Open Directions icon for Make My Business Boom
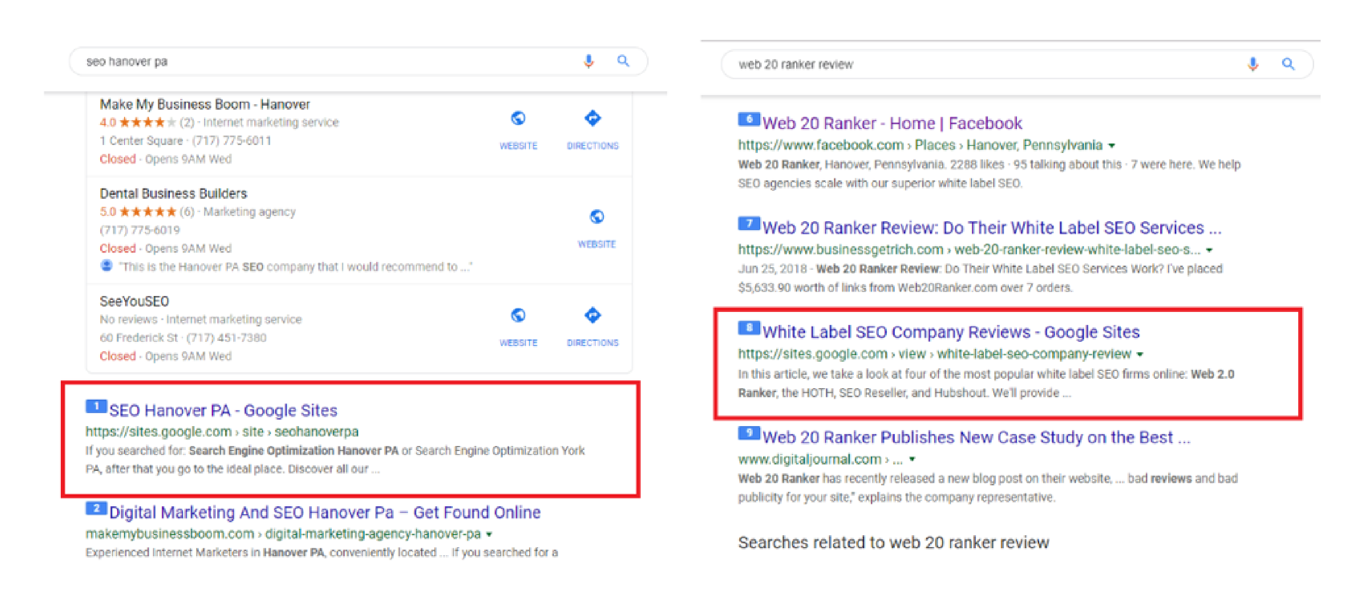Image resolution: width=1359 pixels, height=598 pixels. pos(592,118)
